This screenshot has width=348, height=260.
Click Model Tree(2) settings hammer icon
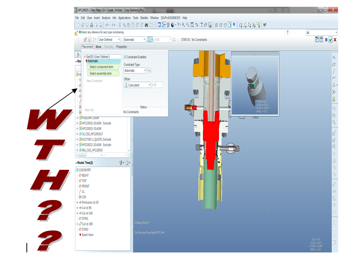pos(121,163)
